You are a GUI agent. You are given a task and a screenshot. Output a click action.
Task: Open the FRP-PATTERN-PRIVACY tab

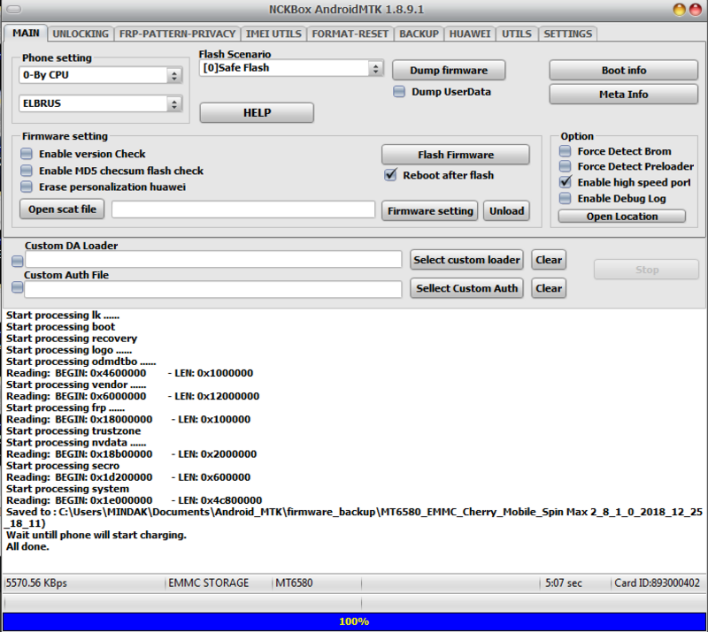click(177, 34)
